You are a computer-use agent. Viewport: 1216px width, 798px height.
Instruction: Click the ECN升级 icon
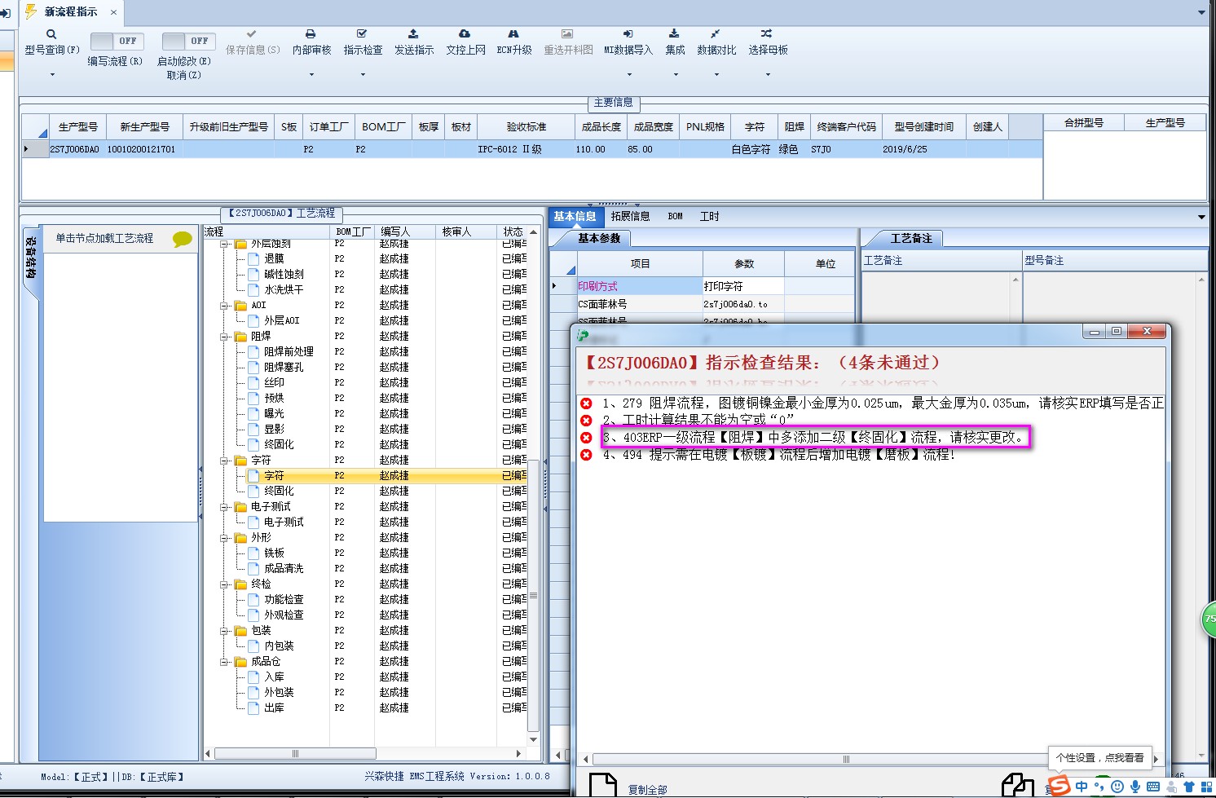513,34
